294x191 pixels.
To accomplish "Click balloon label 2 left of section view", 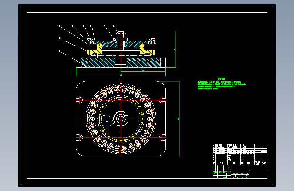I will coord(59,38).
